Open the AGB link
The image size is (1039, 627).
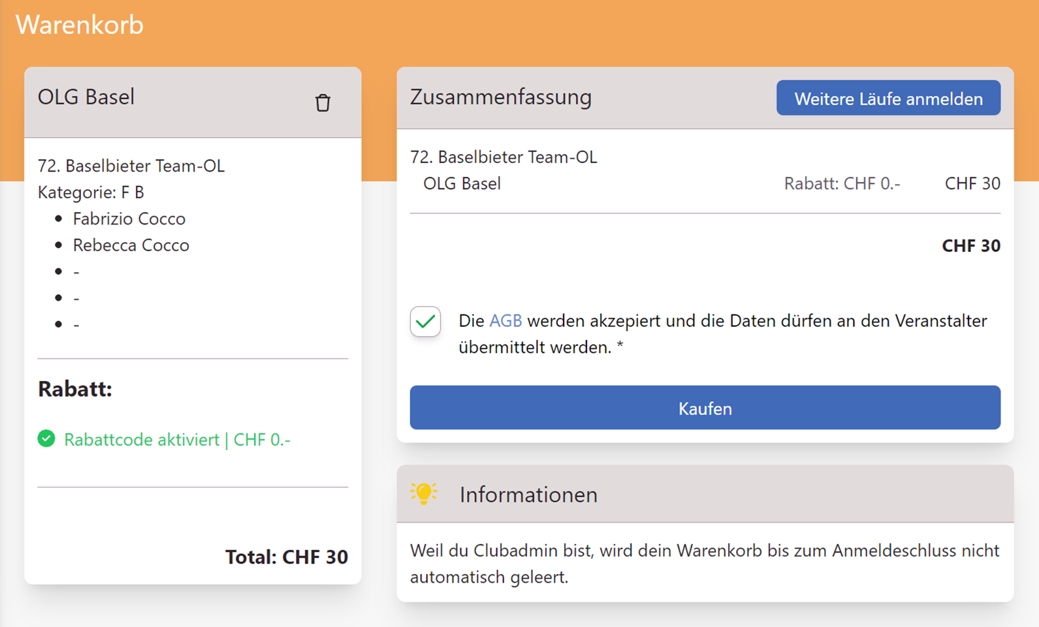(505, 321)
